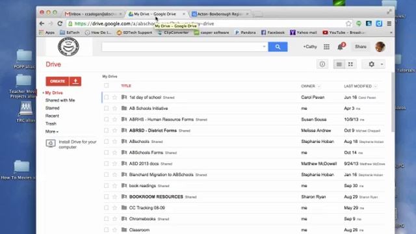The width and height of the screenshot is (416, 234).
Task: Open search options dropdown arrow
Action: tap(264, 47)
